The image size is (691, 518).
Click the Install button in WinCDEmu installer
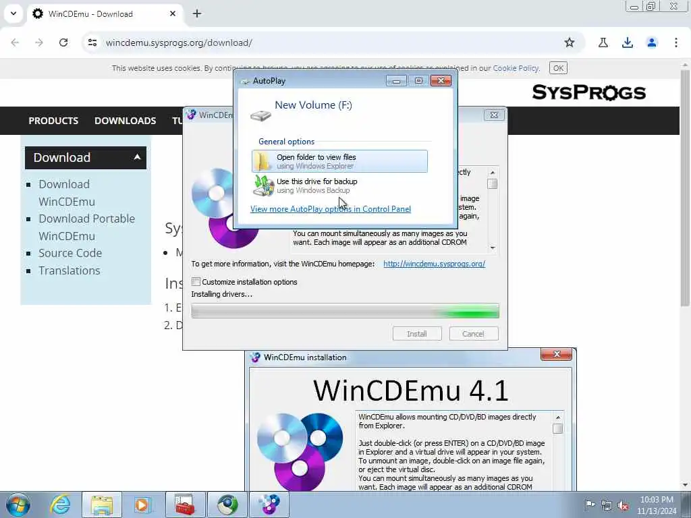417,333
